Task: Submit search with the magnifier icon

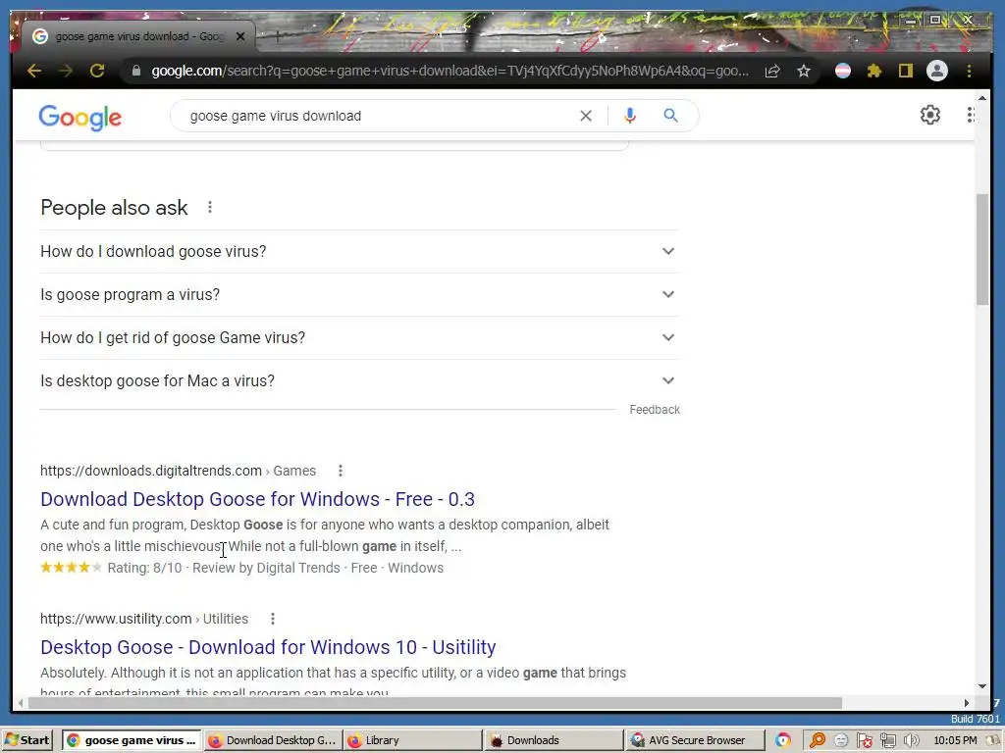Action: (670, 116)
